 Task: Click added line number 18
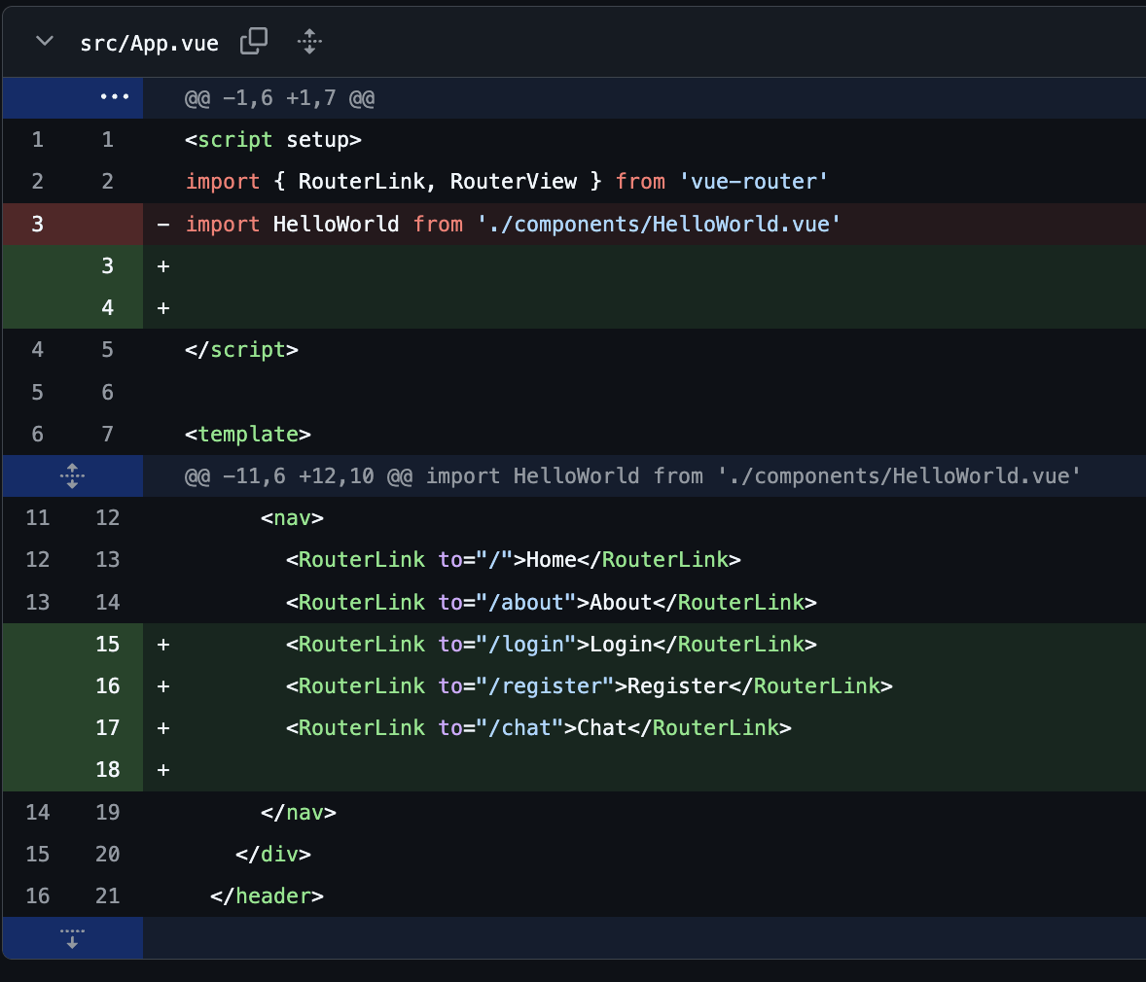[107, 769]
